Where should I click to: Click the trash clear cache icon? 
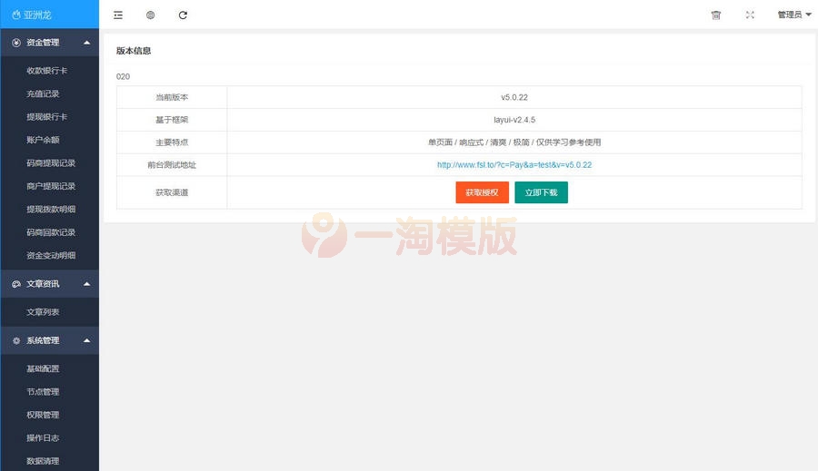coord(716,15)
